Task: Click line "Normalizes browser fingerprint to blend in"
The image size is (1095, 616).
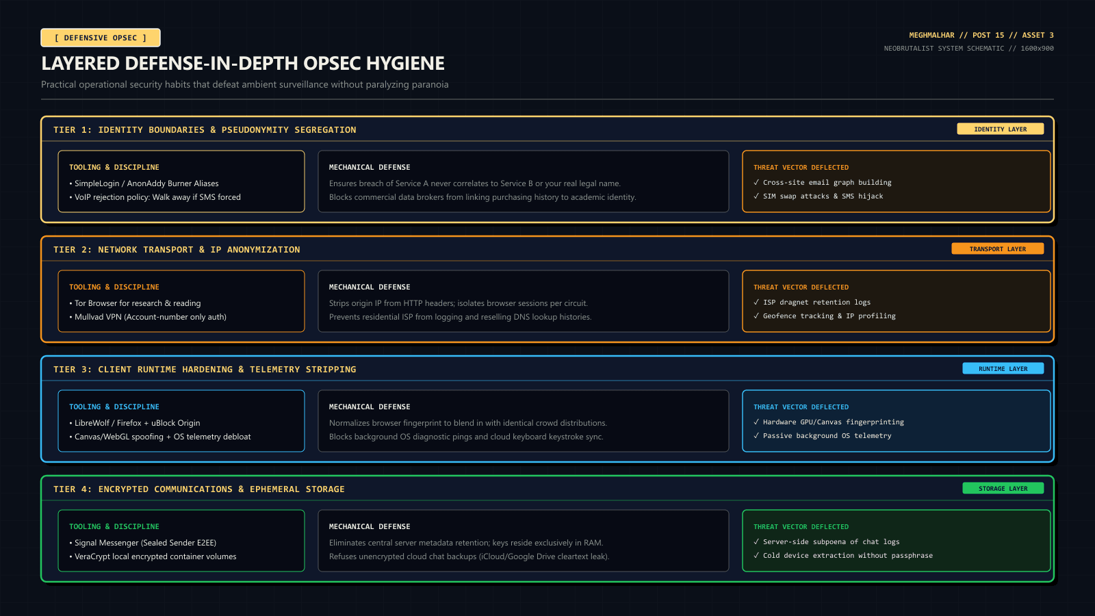Action: [x=468, y=423]
